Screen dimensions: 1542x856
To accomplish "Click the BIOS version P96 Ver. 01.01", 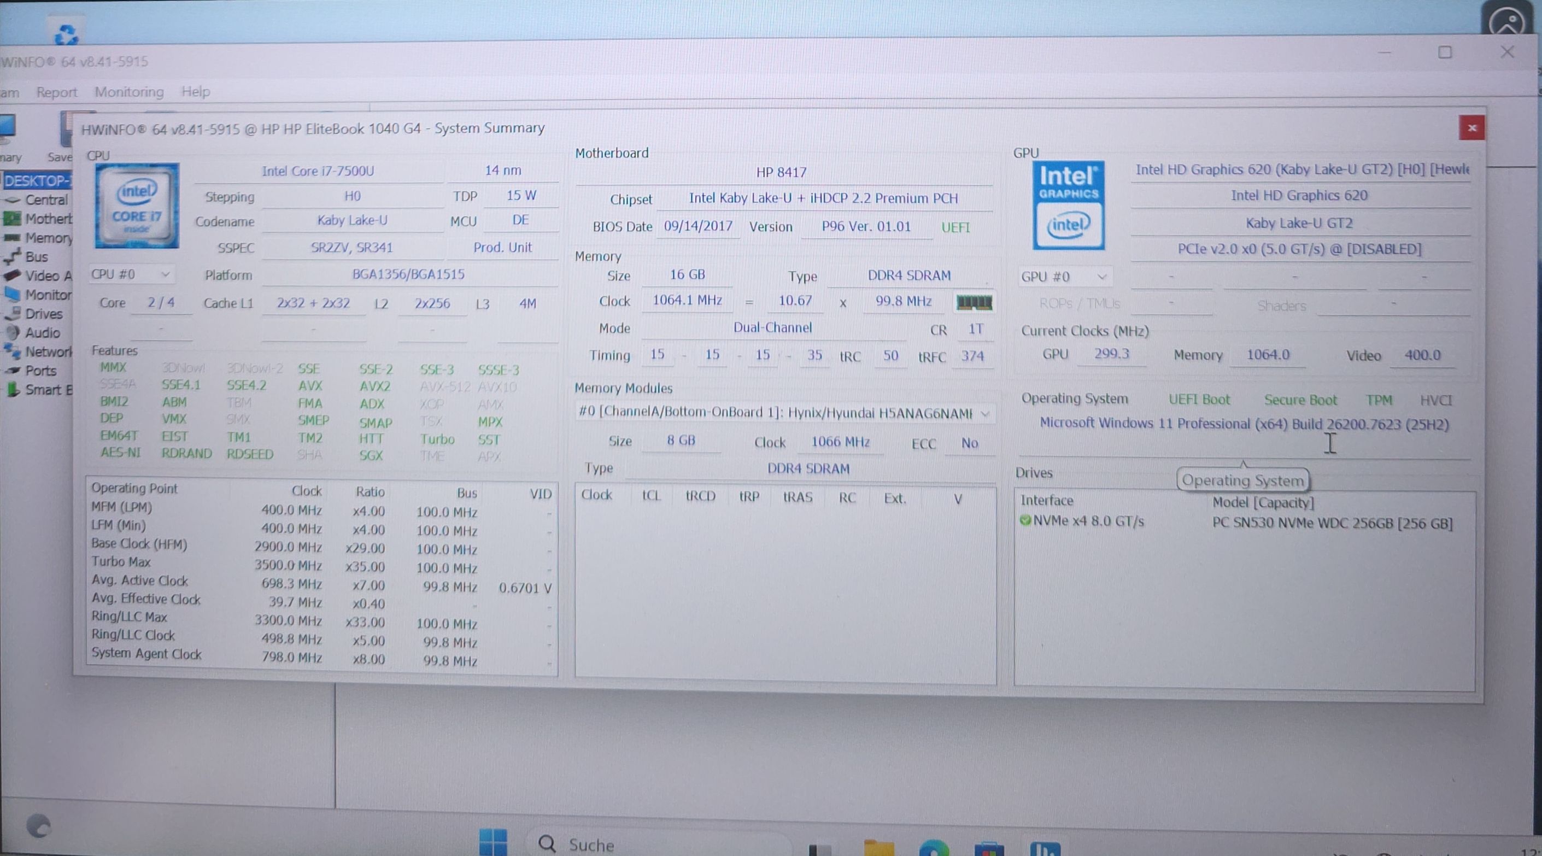I will [x=866, y=226].
